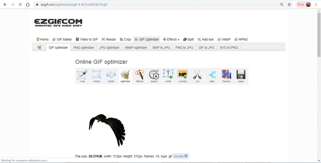Expand the Effects » menu
This screenshot has width=321, height=163.
(171, 39)
